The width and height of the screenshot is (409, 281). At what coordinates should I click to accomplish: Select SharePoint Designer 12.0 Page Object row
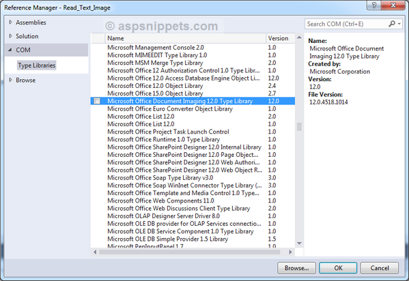click(x=193, y=155)
